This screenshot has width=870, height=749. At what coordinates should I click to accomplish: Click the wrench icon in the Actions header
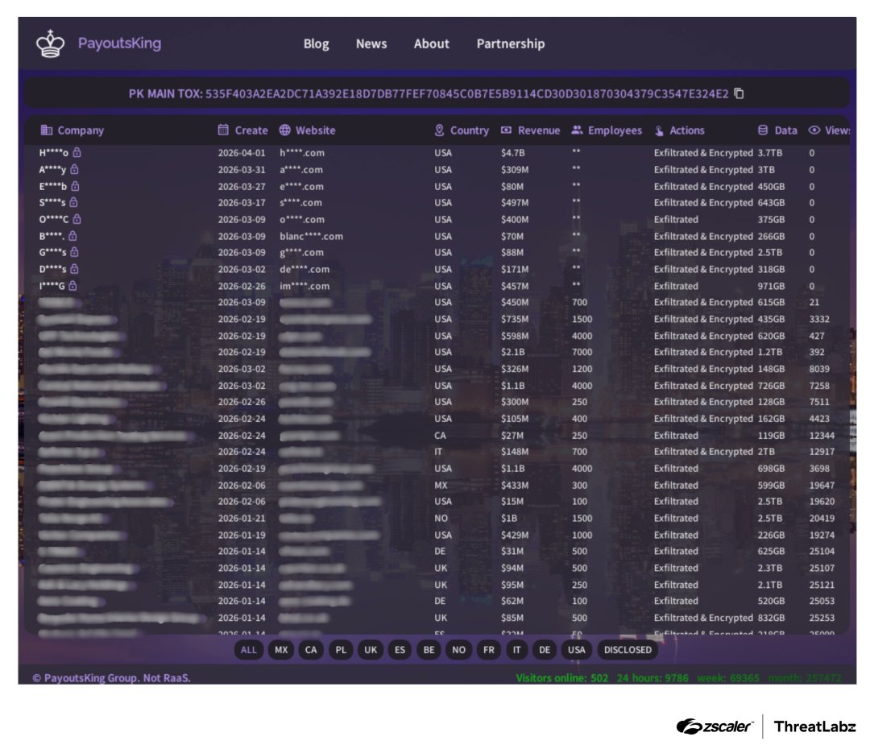pyautogui.click(x=658, y=130)
